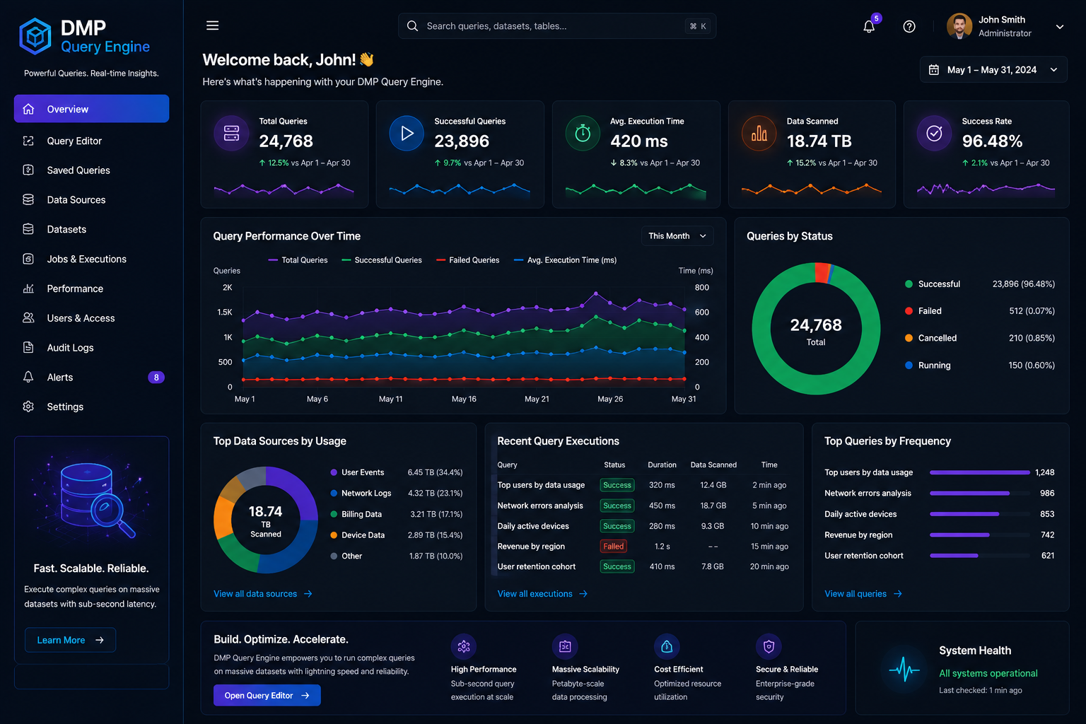The width and height of the screenshot is (1086, 724).
Task: Click the Total Queries server icon
Action: point(231,133)
